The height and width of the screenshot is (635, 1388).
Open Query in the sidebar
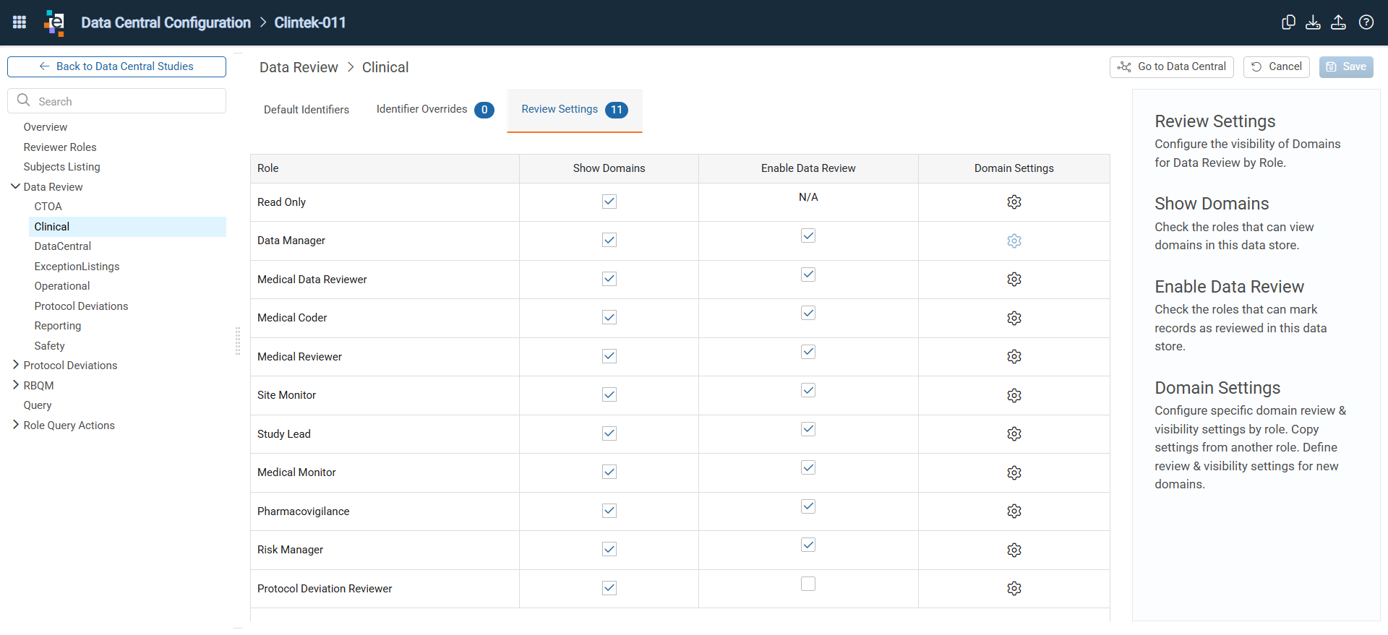pyautogui.click(x=38, y=405)
